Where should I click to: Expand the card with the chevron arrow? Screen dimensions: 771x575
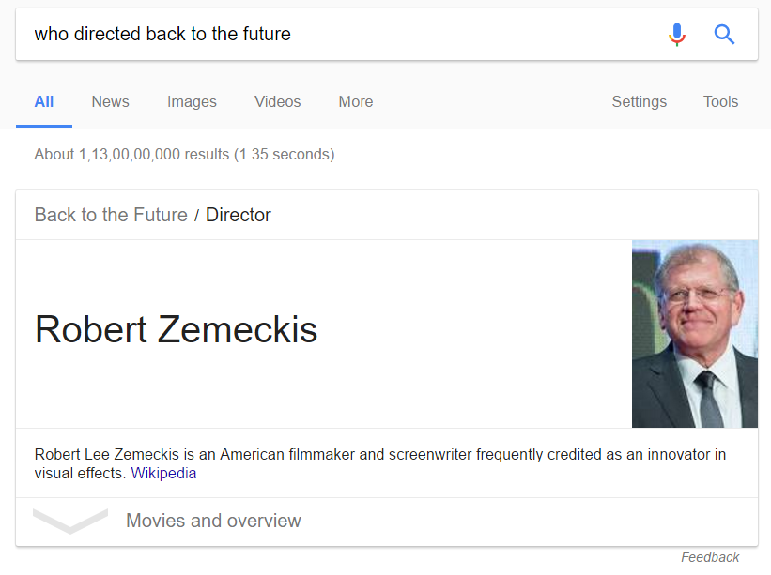click(x=70, y=521)
